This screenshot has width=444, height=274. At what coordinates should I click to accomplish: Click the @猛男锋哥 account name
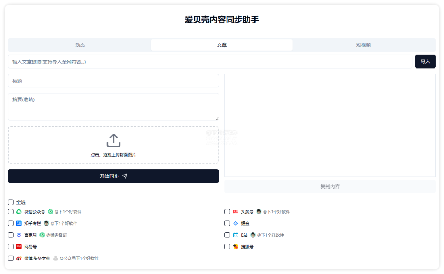[57, 235]
